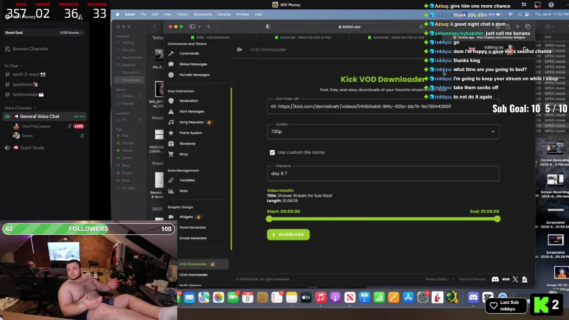
Task: Open Global Messages in the sidebar
Action: [193, 64]
